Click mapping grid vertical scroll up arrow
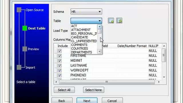This screenshot has width=183, height=103. point(164,46)
